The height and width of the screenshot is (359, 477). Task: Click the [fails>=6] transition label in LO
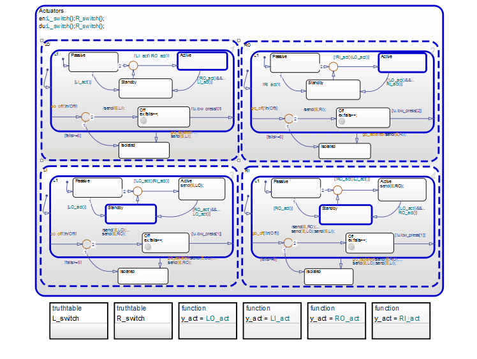tap(73, 135)
